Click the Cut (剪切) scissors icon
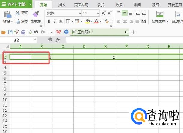Screen dimensions: 183x133 [x=18, y=13]
